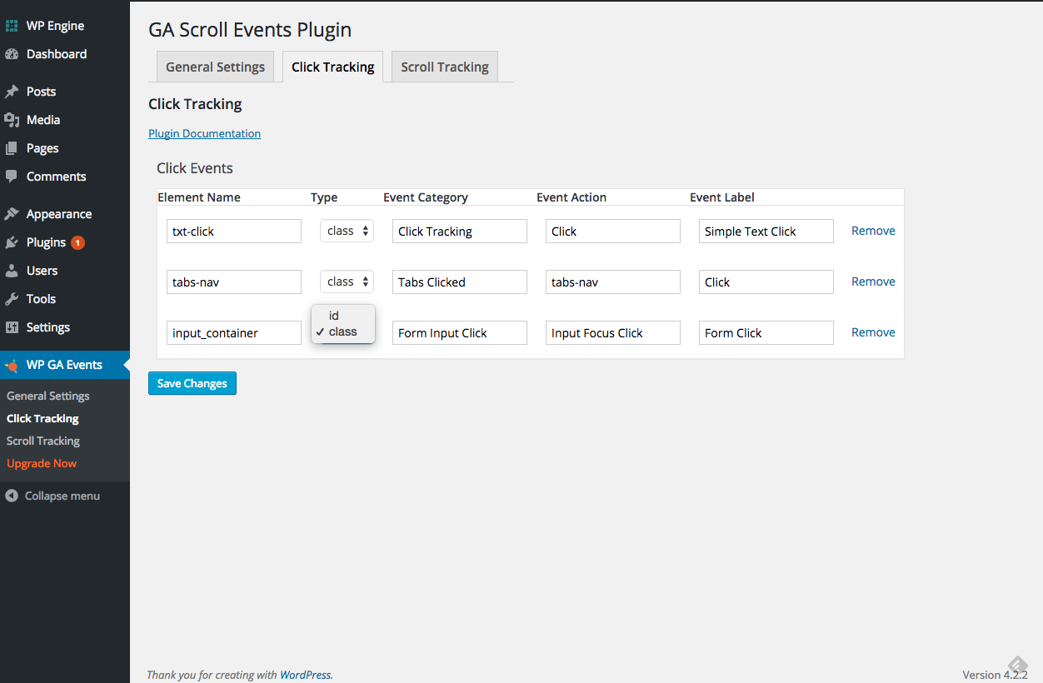Click the Appearance paintbrush icon
Viewport: 1043px width, 683px height.
(12, 214)
